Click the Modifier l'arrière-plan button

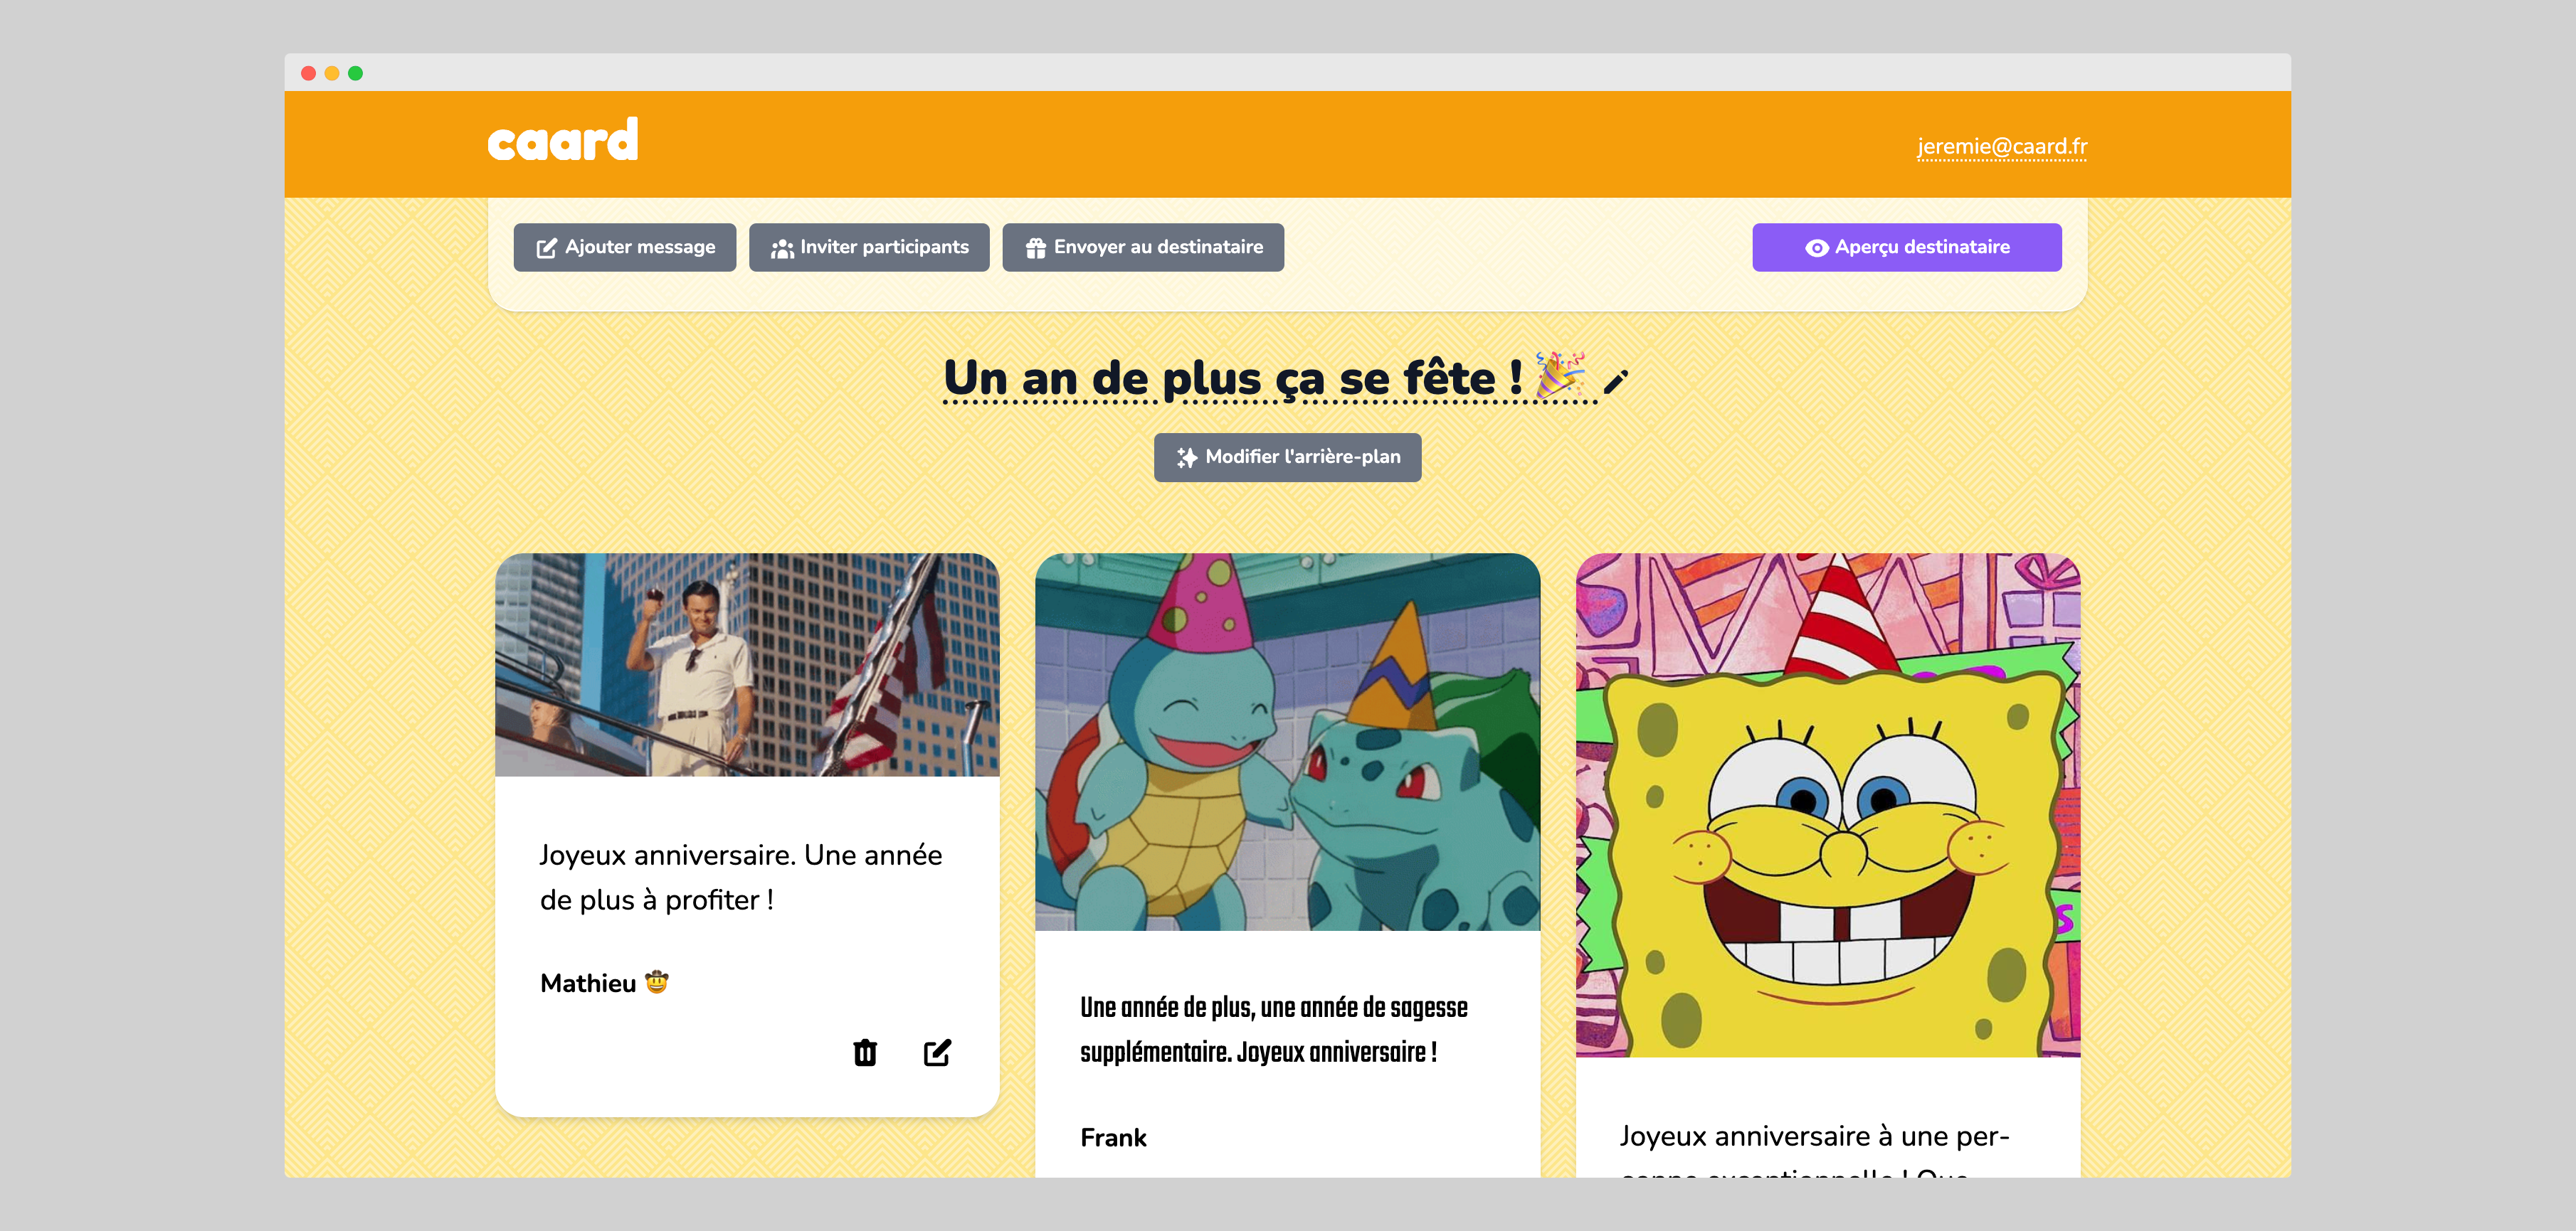(1288, 457)
